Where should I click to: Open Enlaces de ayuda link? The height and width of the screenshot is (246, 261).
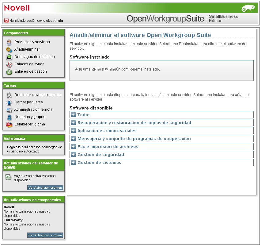[29, 64]
